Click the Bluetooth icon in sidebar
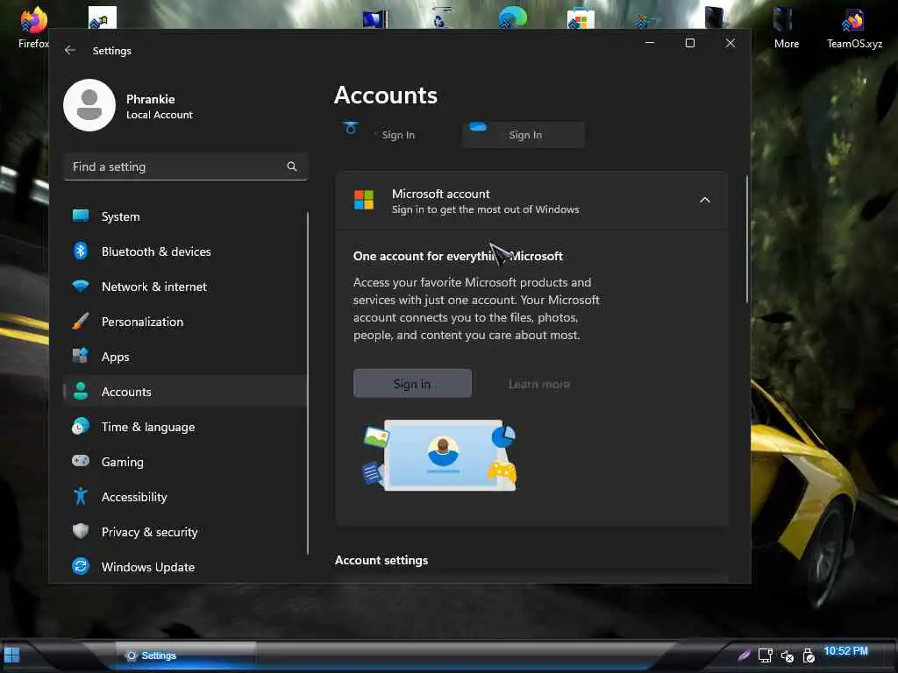The width and height of the screenshot is (898, 673). 81,251
